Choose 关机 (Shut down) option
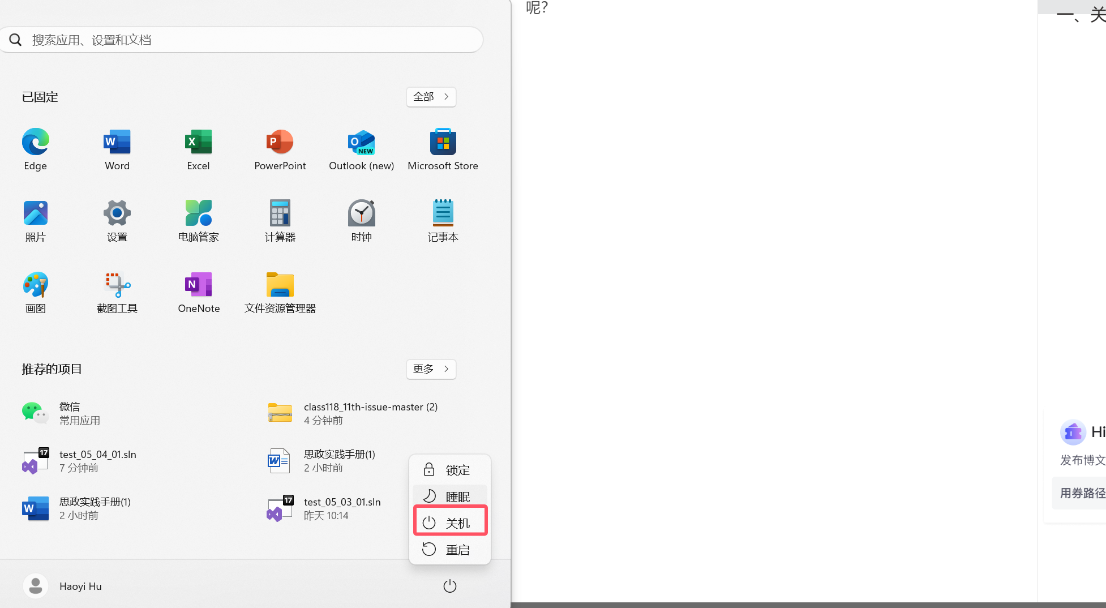 point(450,523)
